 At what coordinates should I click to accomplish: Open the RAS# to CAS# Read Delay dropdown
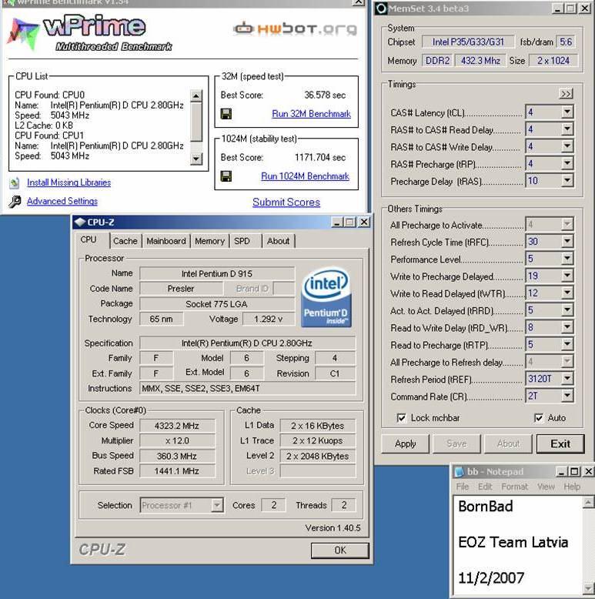[x=567, y=129]
